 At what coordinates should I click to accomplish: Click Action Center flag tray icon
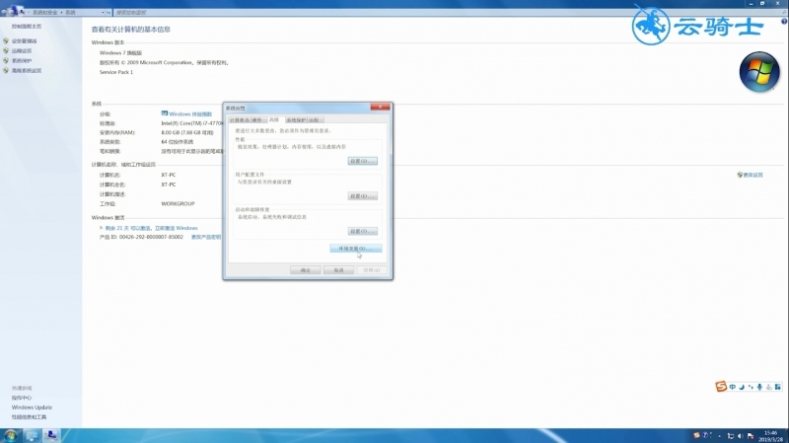[751, 436]
